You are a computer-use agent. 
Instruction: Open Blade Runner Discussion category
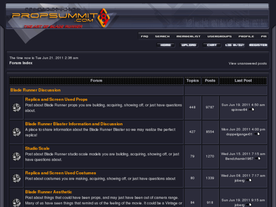click(35, 90)
